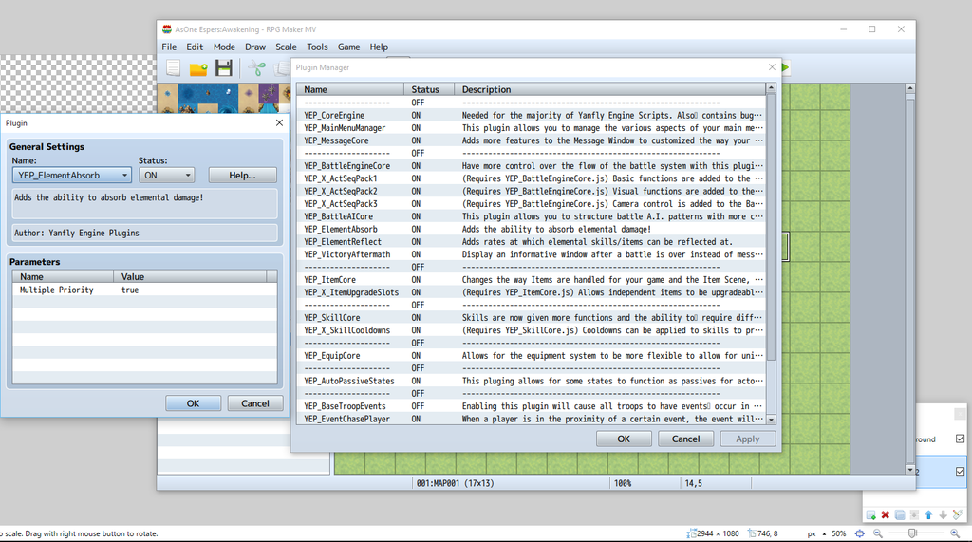Move layer up with the blue arrow
The width and height of the screenshot is (972, 542).
pos(928,515)
